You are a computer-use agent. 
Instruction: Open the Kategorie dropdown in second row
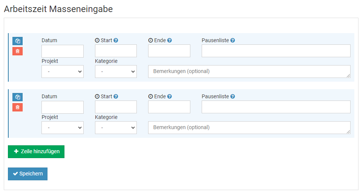(x=116, y=128)
